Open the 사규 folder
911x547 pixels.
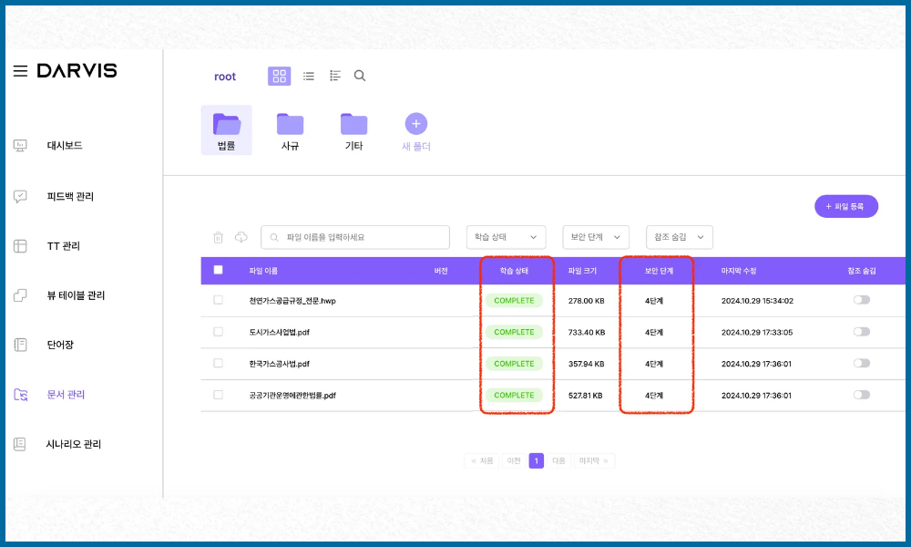pyautogui.click(x=290, y=131)
